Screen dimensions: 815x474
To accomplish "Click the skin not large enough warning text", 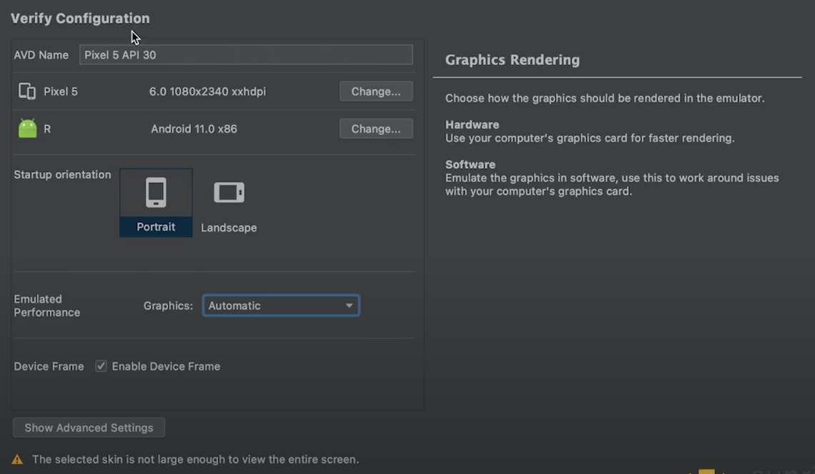I will [195, 460].
